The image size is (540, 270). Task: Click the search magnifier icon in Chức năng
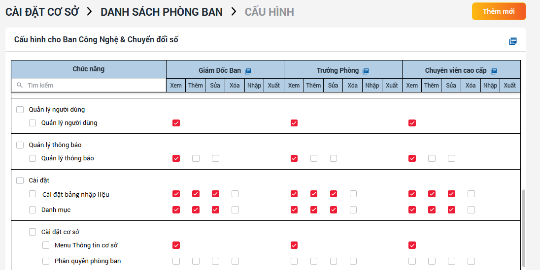20,85
